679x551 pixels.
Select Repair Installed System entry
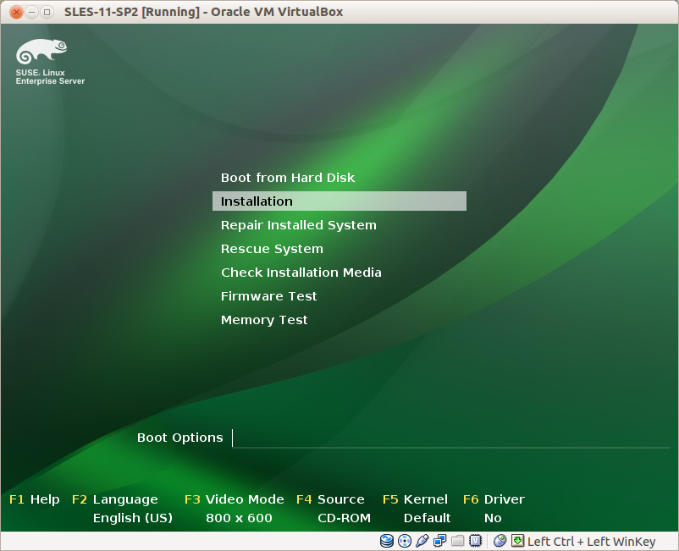coord(298,224)
